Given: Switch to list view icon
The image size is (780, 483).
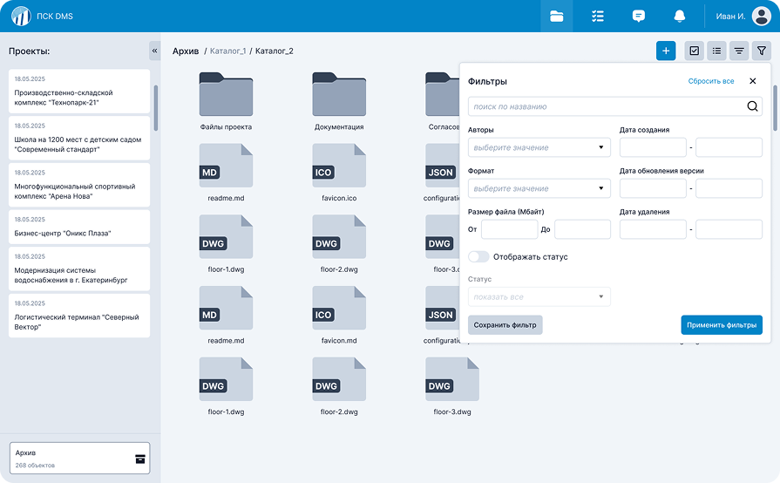Looking at the screenshot, I should [x=716, y=51].
